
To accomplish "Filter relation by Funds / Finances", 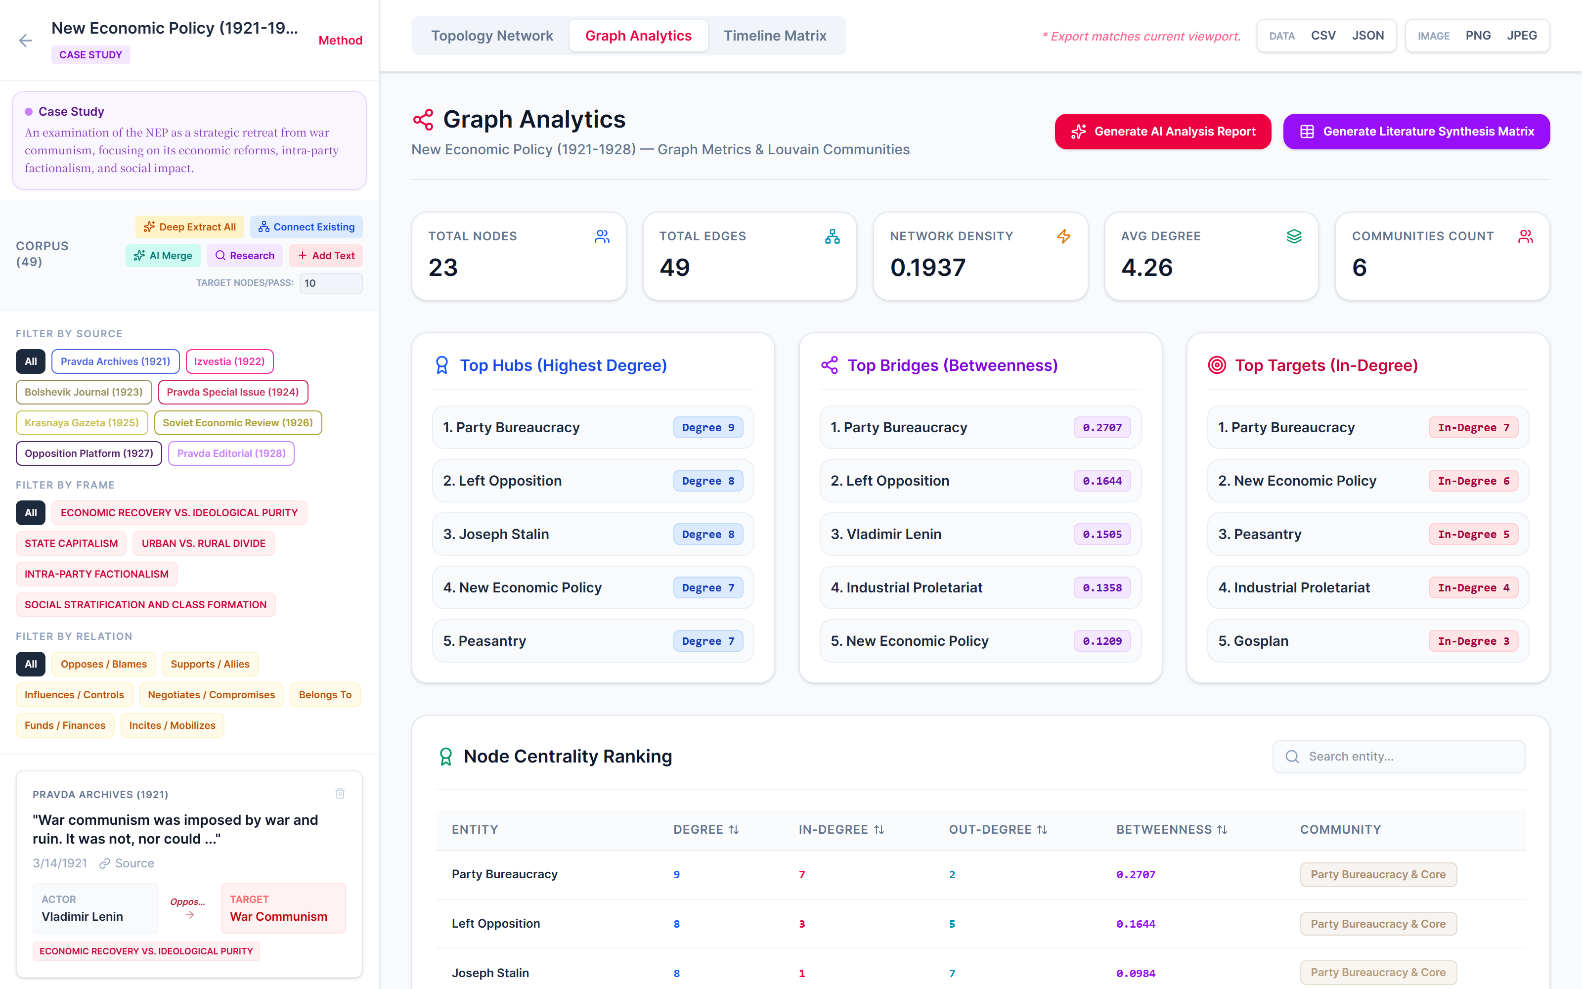I will coord(65,726).
